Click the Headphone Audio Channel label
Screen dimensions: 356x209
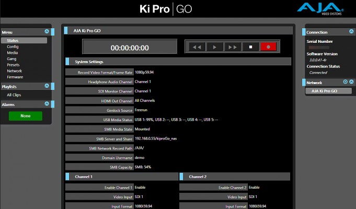pyautogui.click(x=100, y=82)
